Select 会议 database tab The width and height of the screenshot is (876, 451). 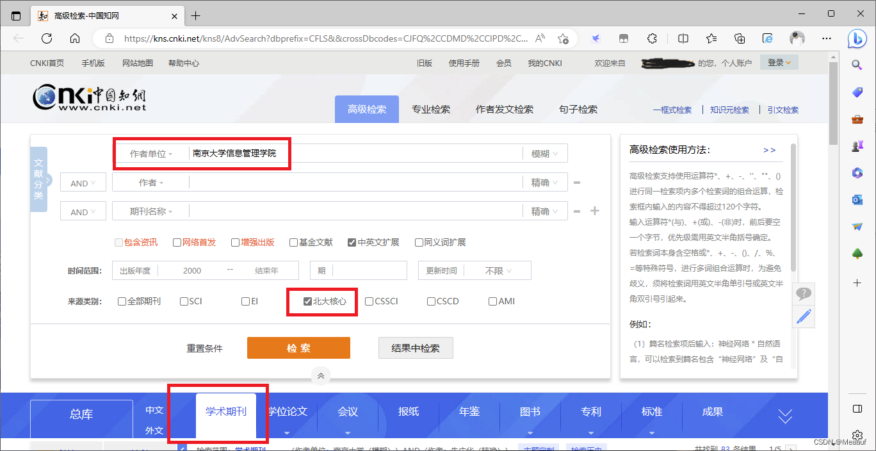click(x=348, y=411)
